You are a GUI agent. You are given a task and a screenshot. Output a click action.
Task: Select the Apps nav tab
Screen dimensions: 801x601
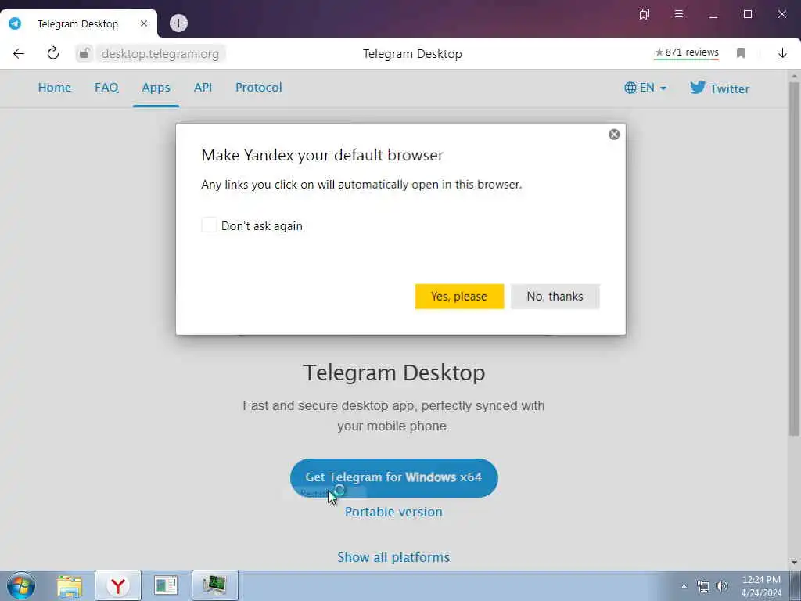click(x=156, y=88)
